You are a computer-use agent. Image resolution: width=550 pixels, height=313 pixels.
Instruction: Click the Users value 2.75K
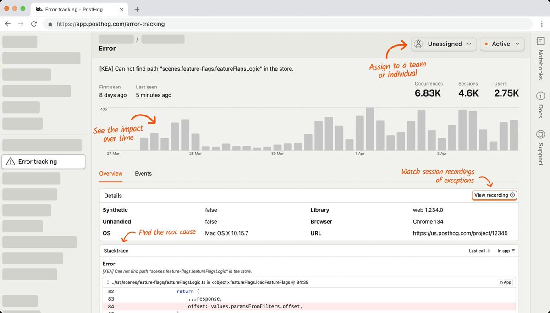[x=506, y=93]
